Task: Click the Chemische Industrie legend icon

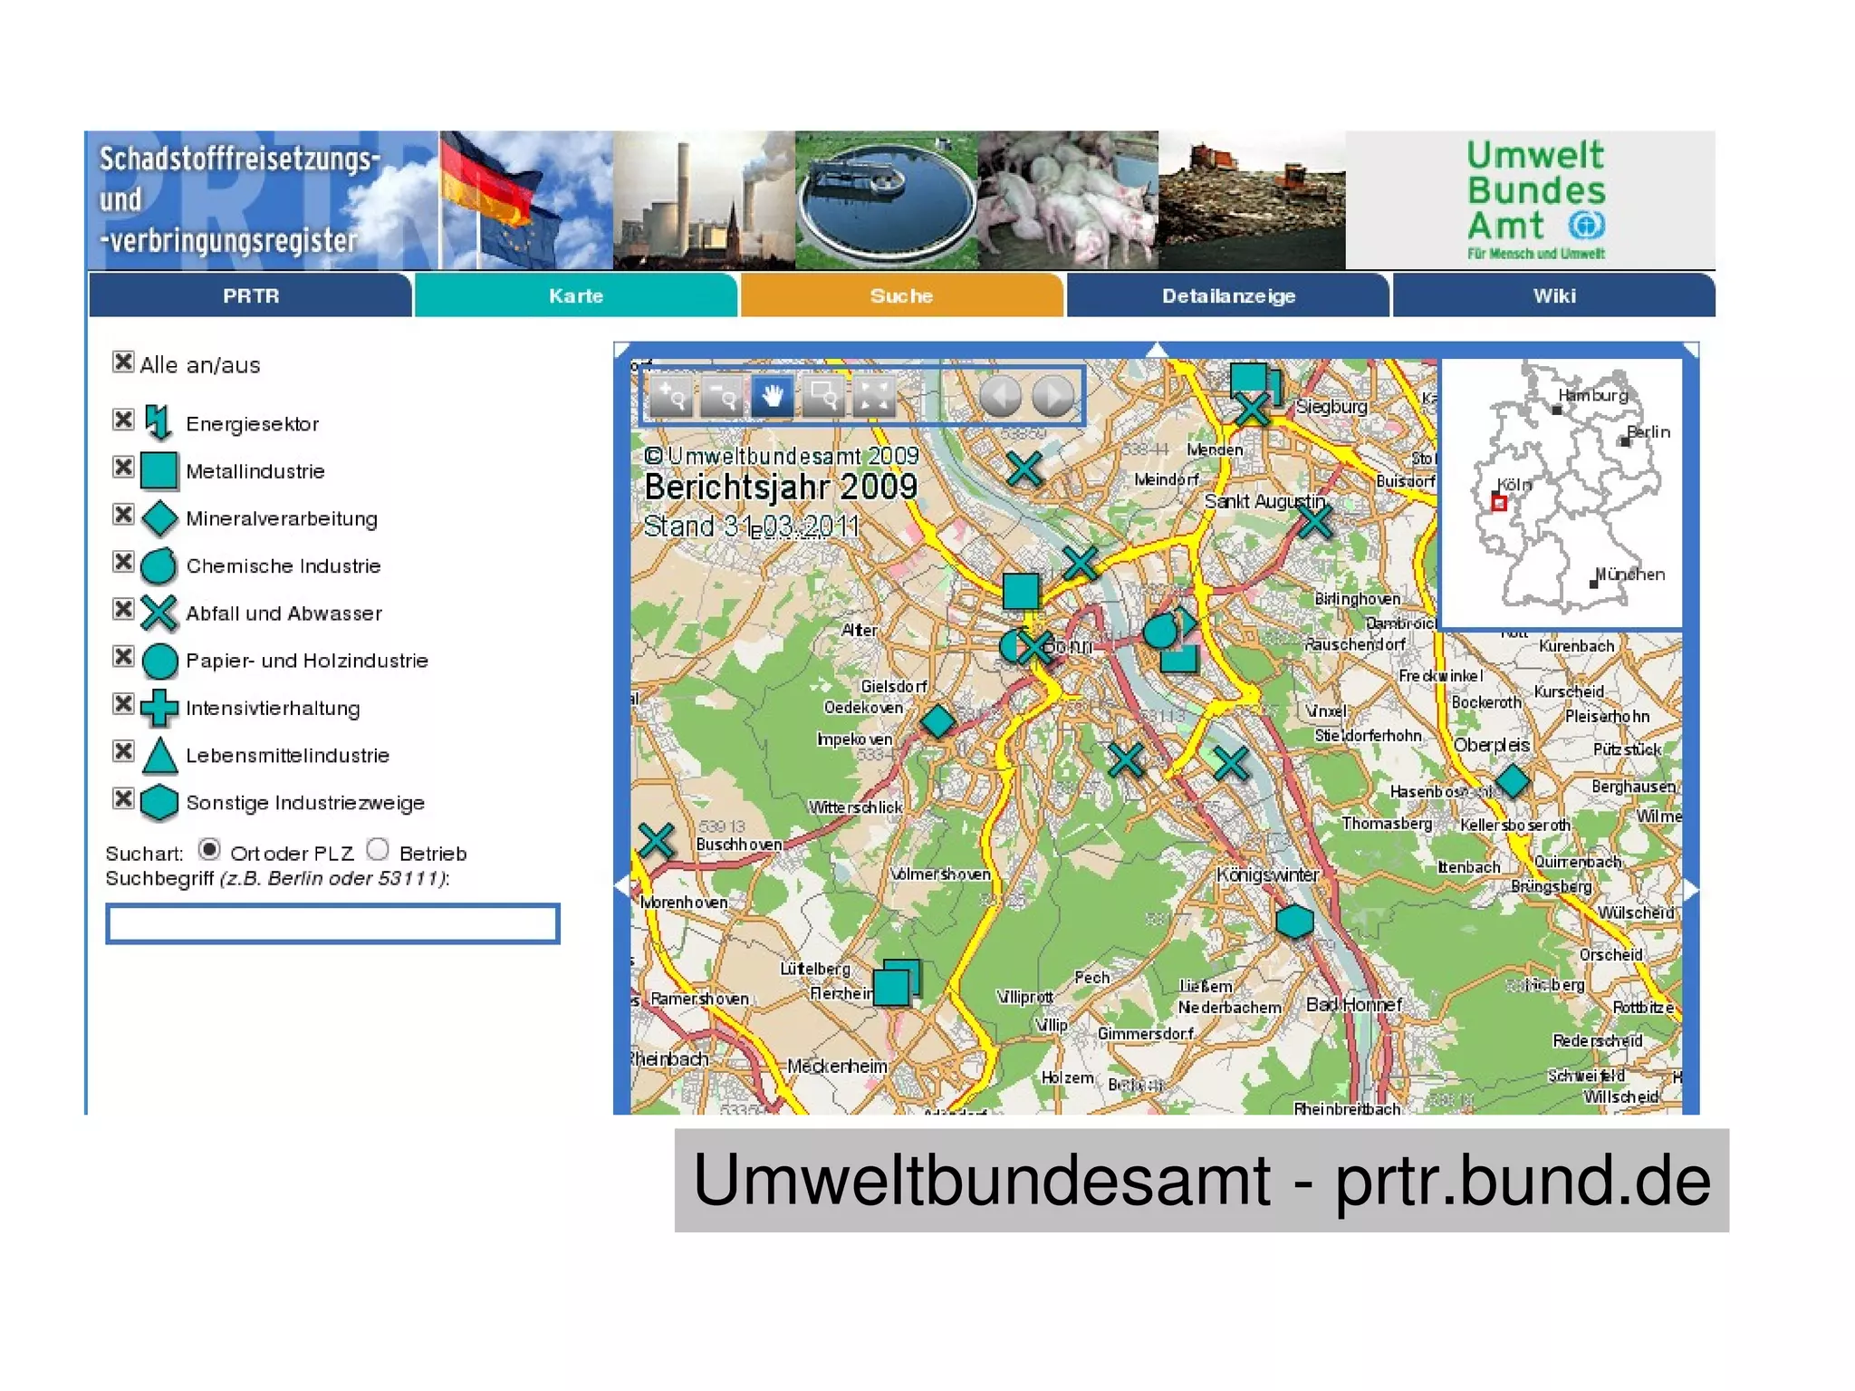Action: click(x=159, y=565)
